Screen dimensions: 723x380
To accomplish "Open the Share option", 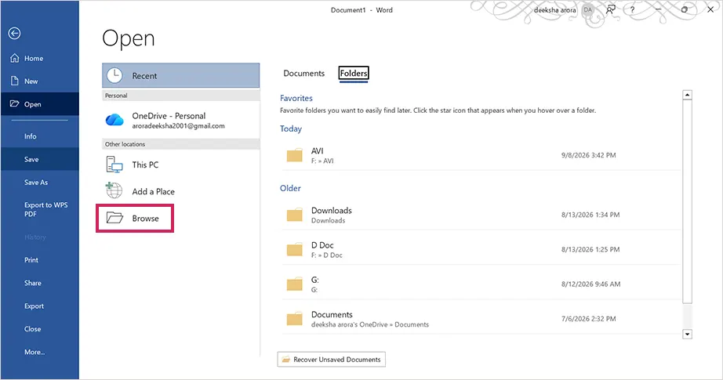I will (39, 284).
